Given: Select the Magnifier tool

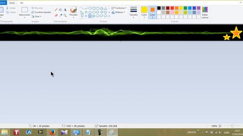Looking at the screenshot, I should (65, 15).
